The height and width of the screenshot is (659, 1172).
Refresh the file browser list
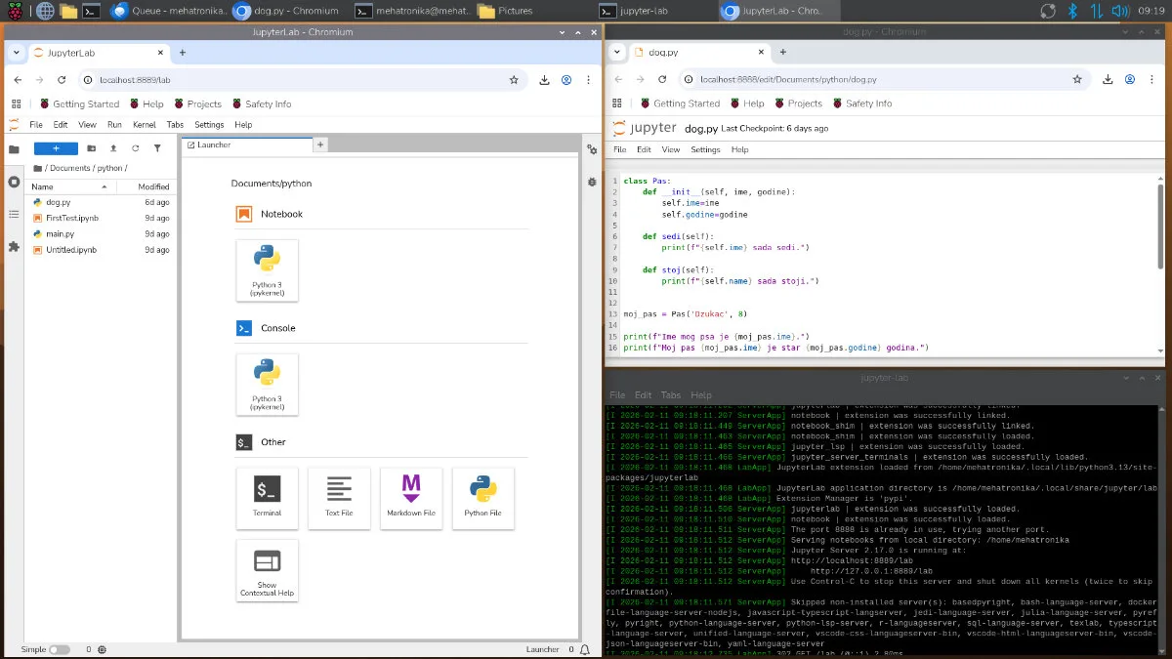click(135, 148)
